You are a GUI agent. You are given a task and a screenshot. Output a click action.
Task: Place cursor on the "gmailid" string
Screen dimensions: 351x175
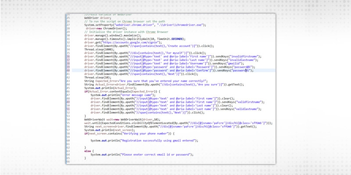232,64
